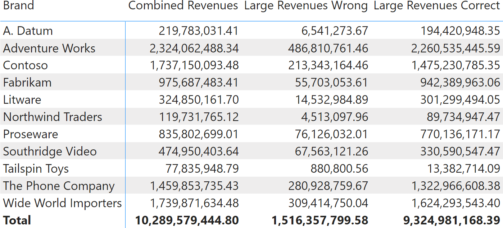
Task: Select Southridge Video correct value 330,590,547.47
Action: pos(461,152)
